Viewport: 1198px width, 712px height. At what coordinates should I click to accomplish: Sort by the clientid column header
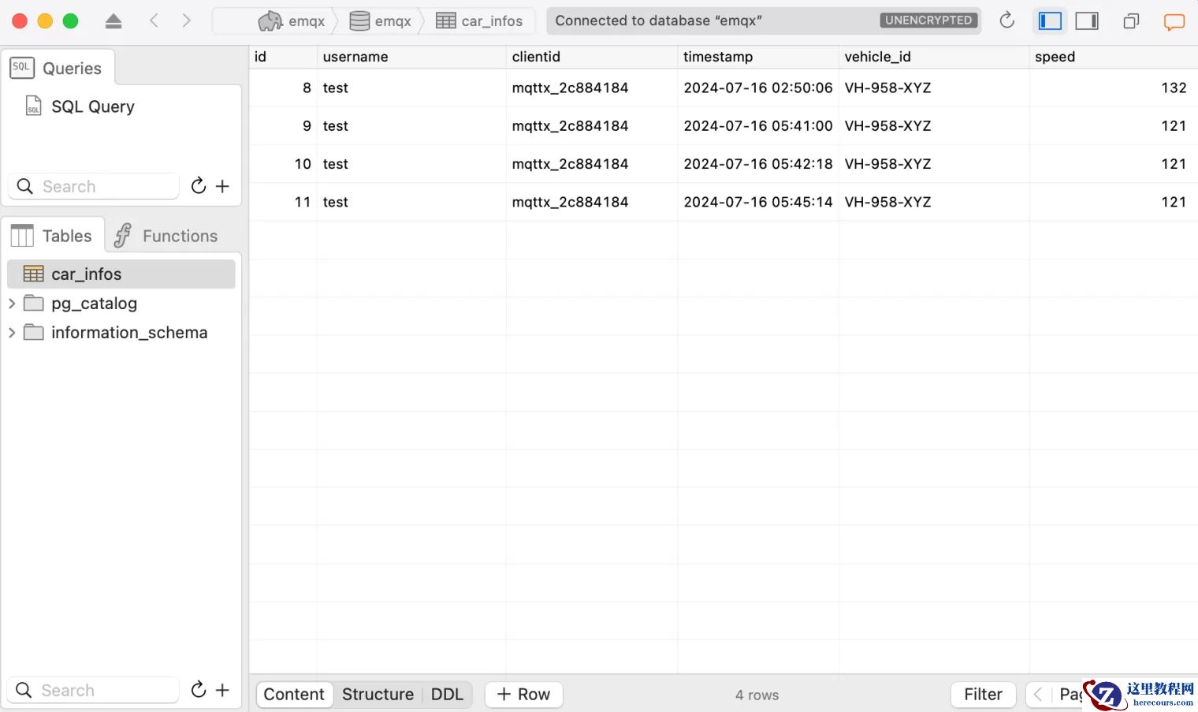coord(592,57)
